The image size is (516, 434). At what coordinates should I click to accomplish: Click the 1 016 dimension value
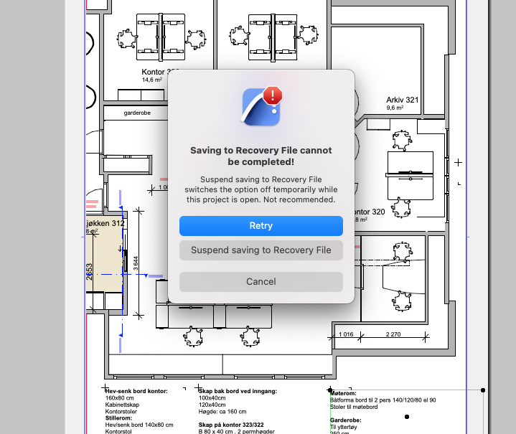tap(346, 334)
